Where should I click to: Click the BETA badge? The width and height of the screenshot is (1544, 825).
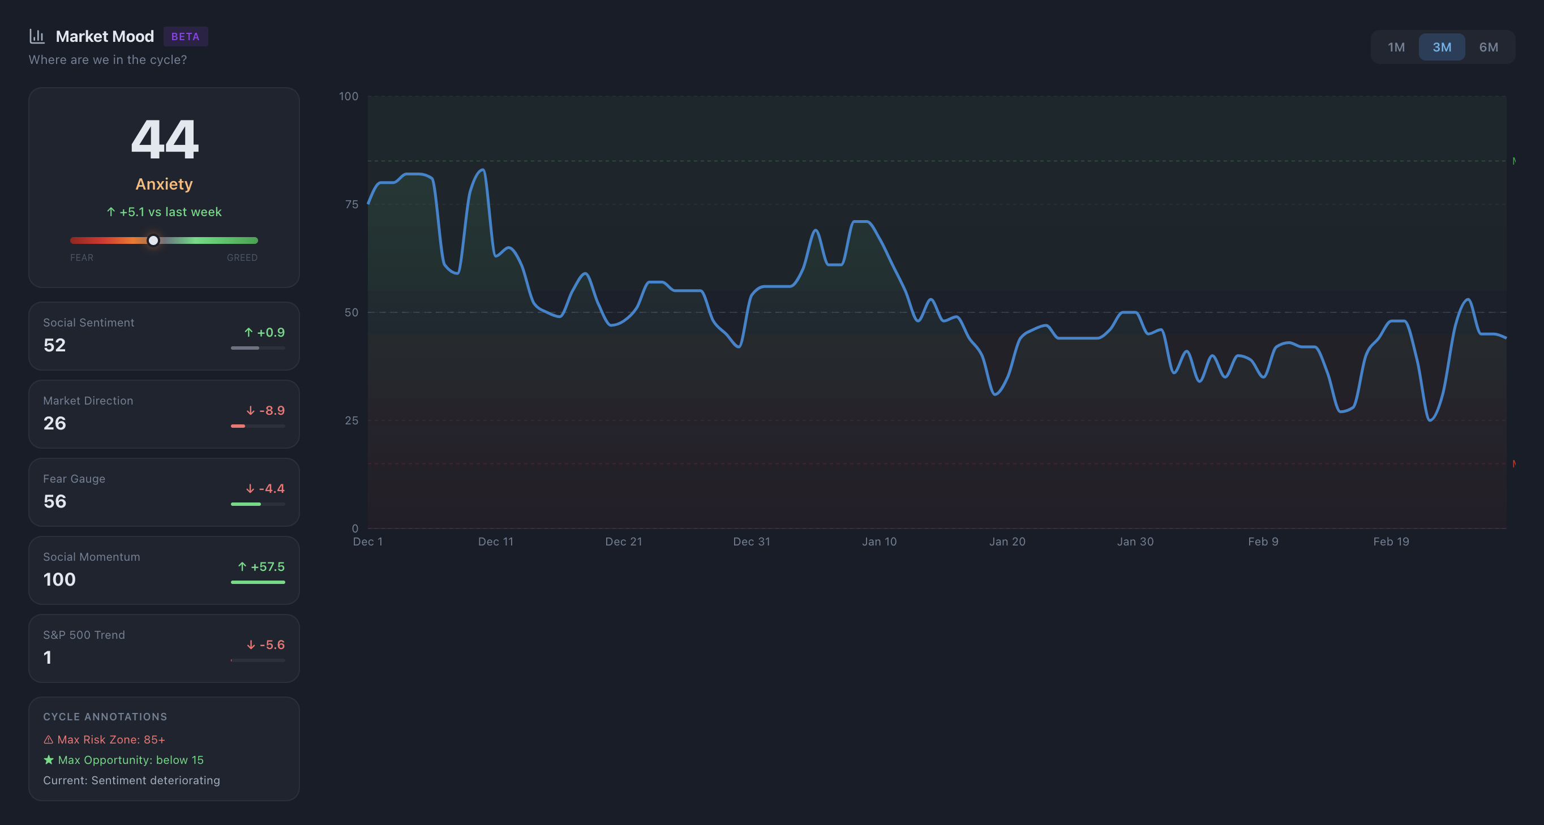(186, 36)
